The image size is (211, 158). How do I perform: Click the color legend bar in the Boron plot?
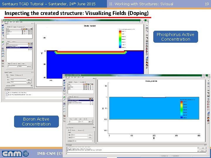(x=181, y=110)
